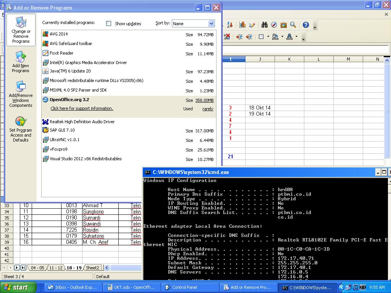Image resolution: width=391 pixels, height=293 pixels.
Task: Open the Navigator compass icon
Action: [x=274, y=25]
